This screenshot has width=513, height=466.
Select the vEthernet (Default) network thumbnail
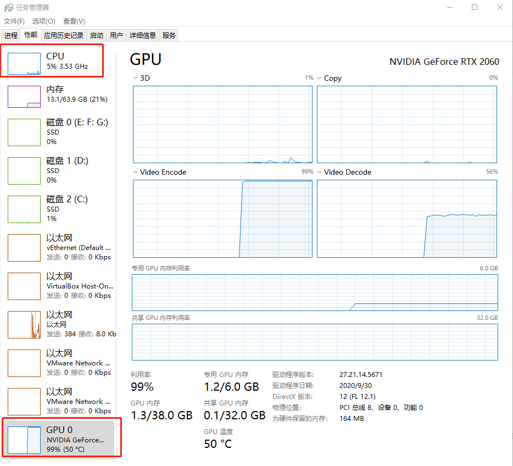(x=24, y=248)
